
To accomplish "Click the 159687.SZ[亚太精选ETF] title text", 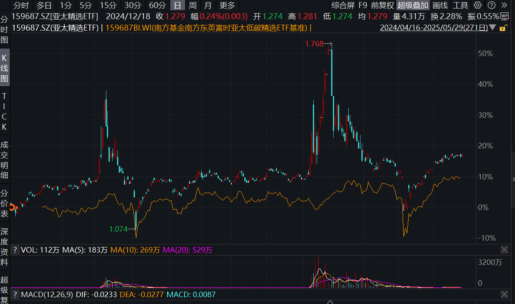I will click(x=55, y=16).
